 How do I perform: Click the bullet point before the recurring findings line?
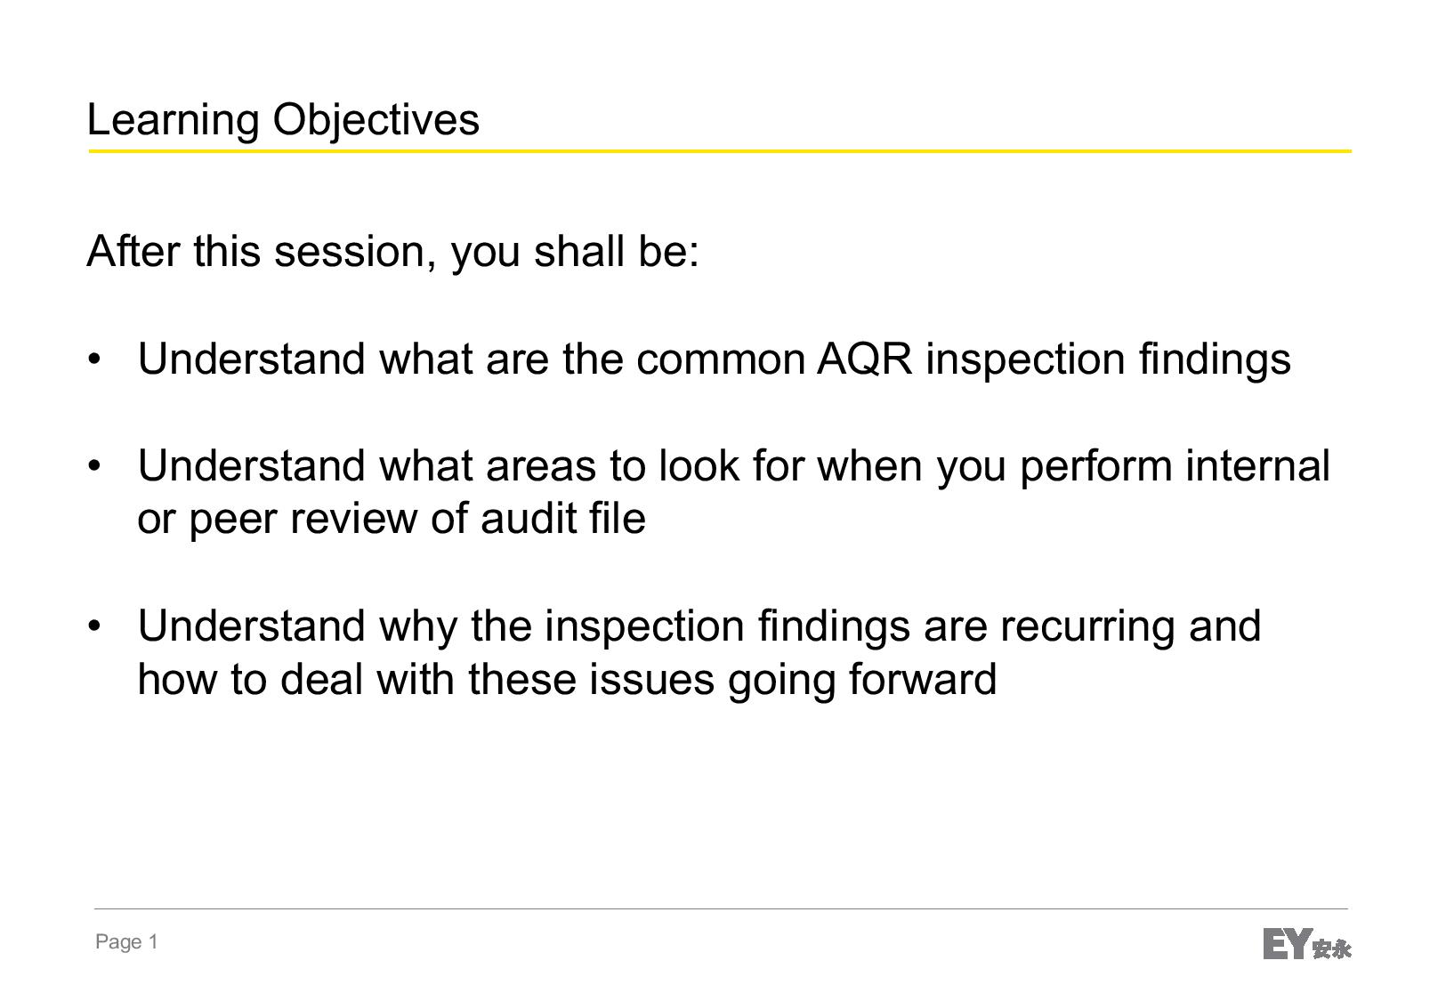[x=94, y=626]
